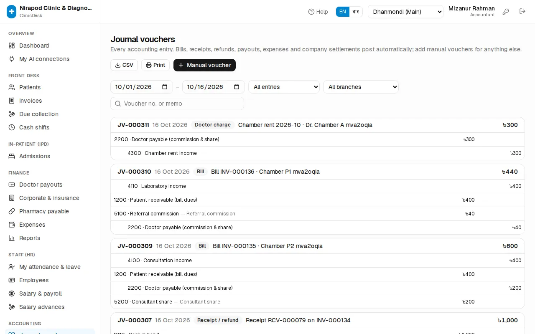Screen dimensions: 535x334
Task: Click voucher number JV-000311
Action: [x=133, y=125]
